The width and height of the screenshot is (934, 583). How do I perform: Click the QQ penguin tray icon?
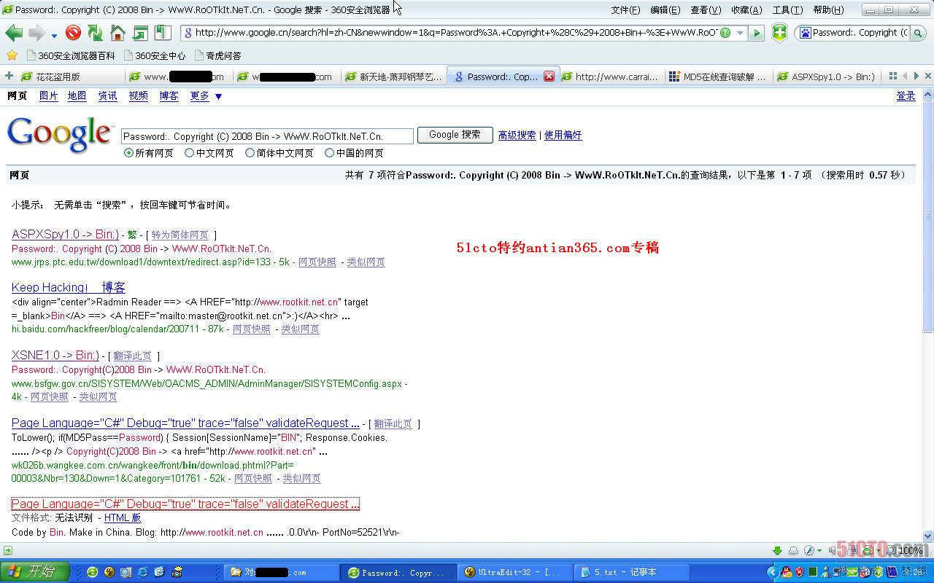point(786,572)
